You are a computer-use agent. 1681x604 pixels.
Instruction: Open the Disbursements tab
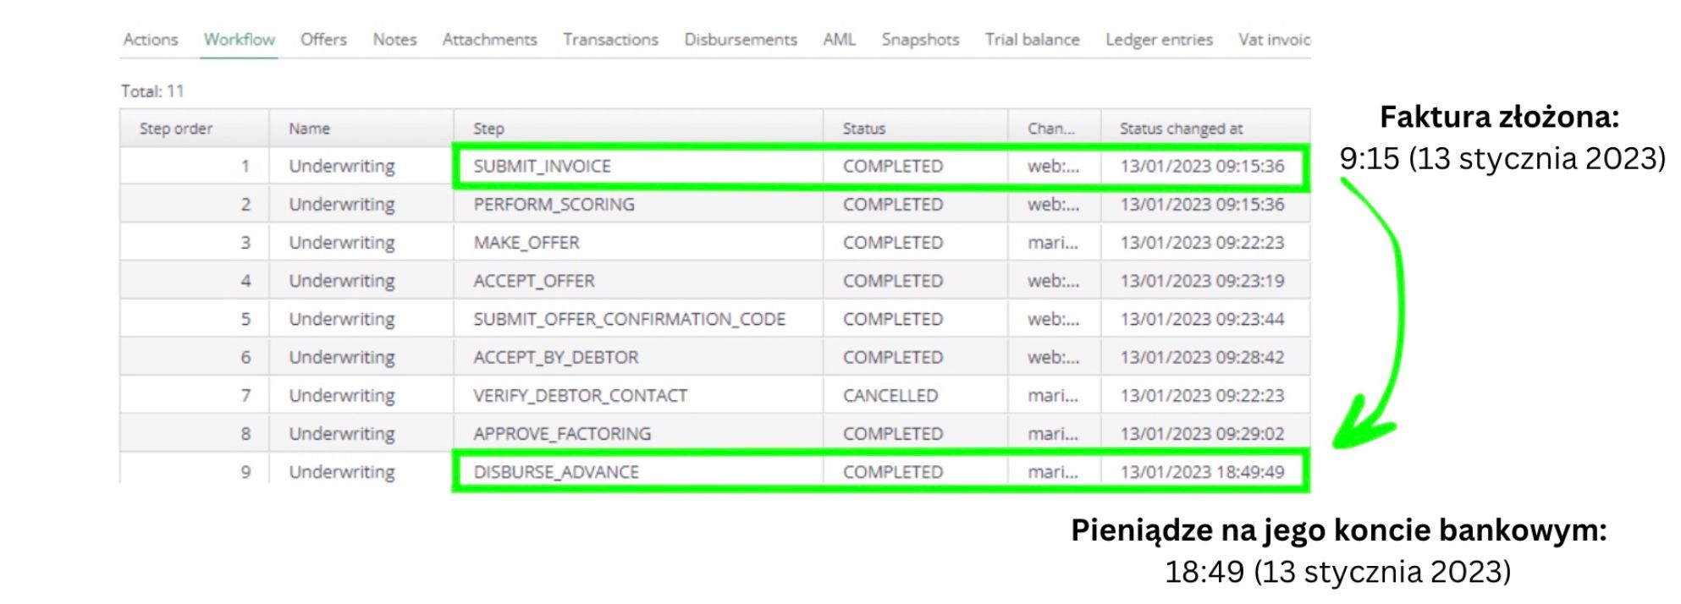[x=741, y=40]
